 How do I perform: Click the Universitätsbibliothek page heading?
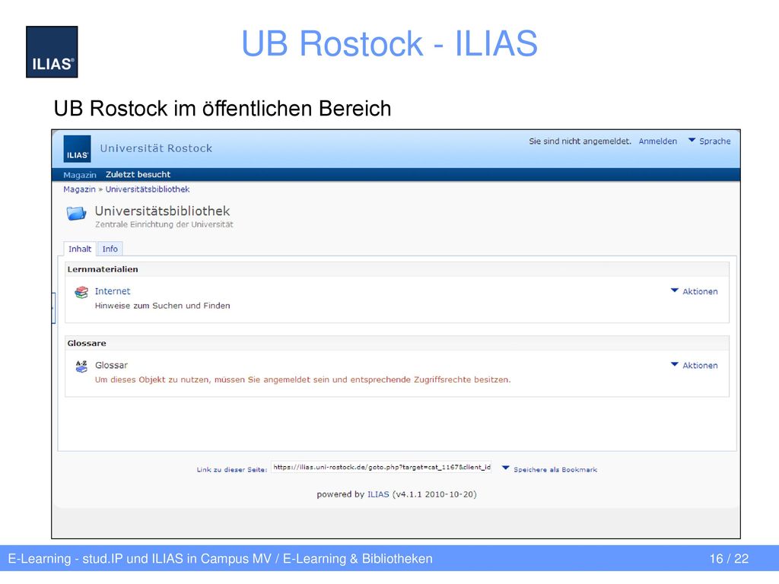[x=163, y=211]
